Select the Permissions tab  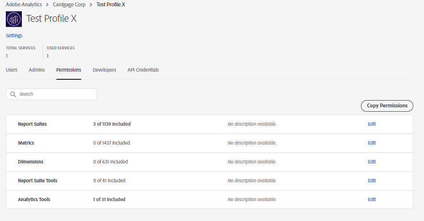coord(68,70)
